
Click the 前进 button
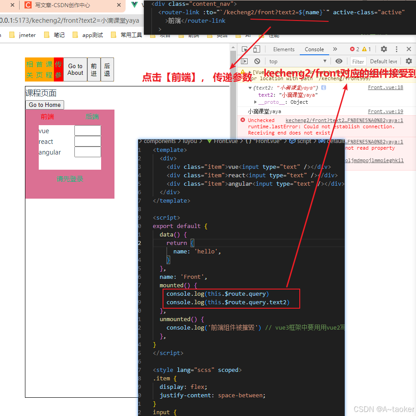94,69
